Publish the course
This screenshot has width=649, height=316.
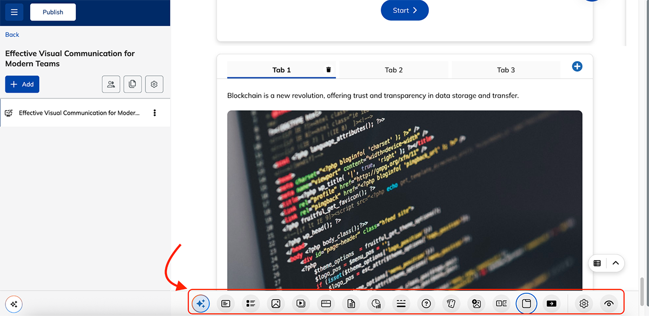click(x=52, y=11)
